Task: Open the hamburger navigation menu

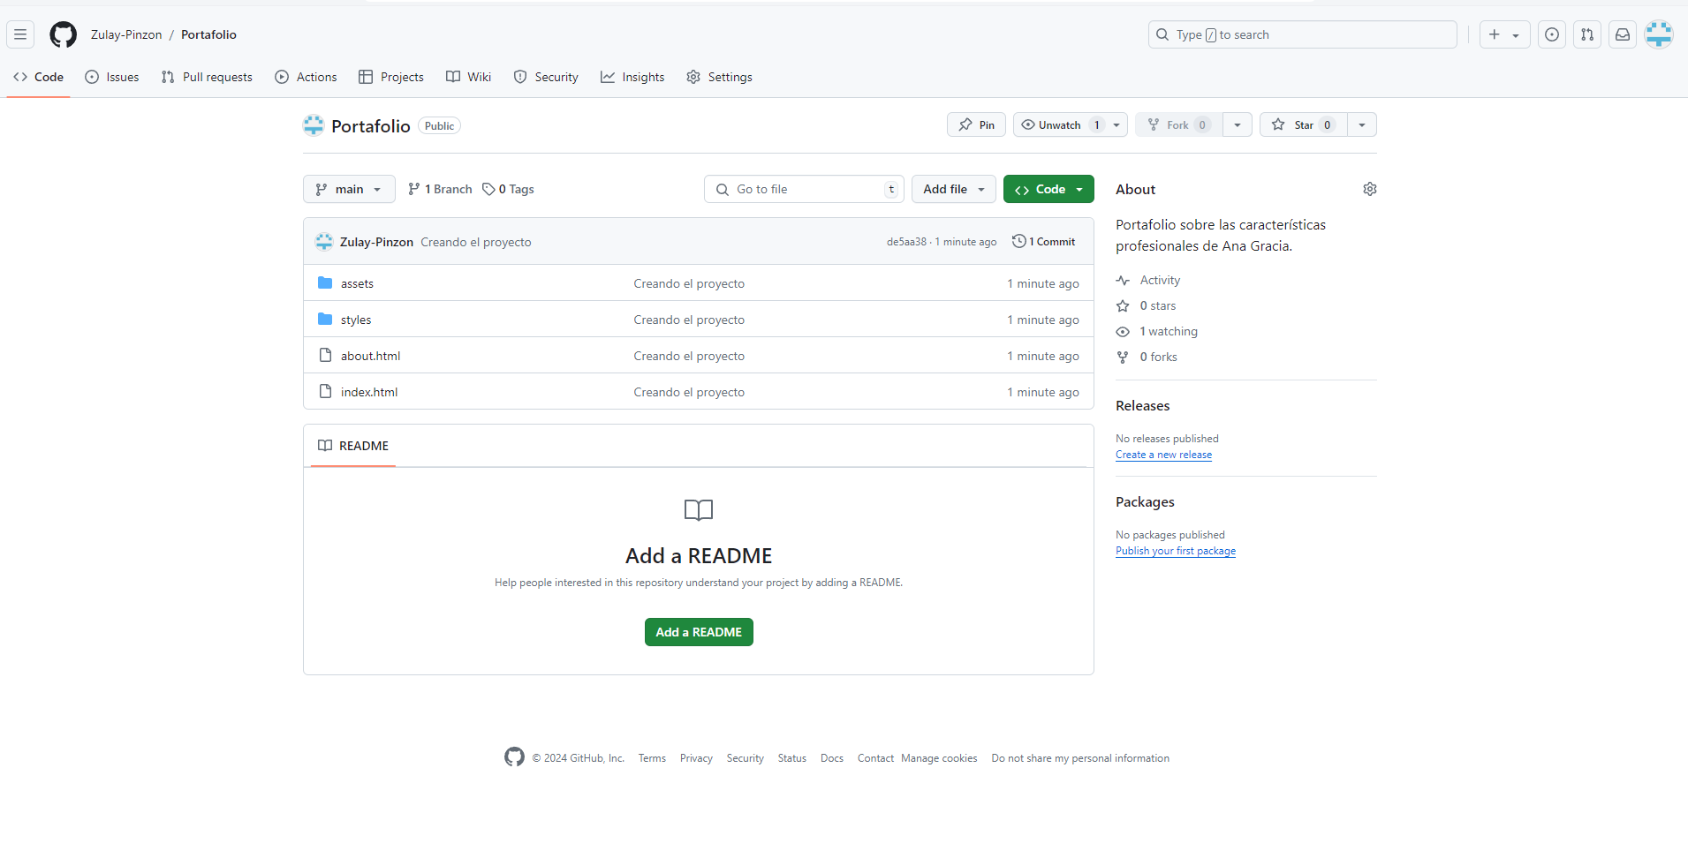Action: tap(20, 34)
